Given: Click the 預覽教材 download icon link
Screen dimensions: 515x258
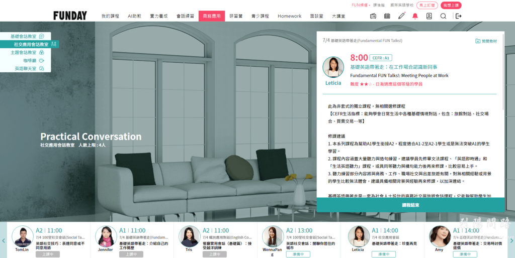Looking at the screenshot, I should tap(486, 41).
